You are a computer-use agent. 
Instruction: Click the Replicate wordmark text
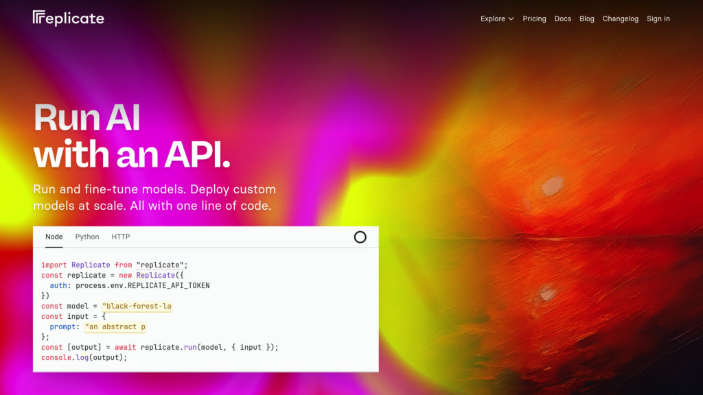tap(76, 19)
